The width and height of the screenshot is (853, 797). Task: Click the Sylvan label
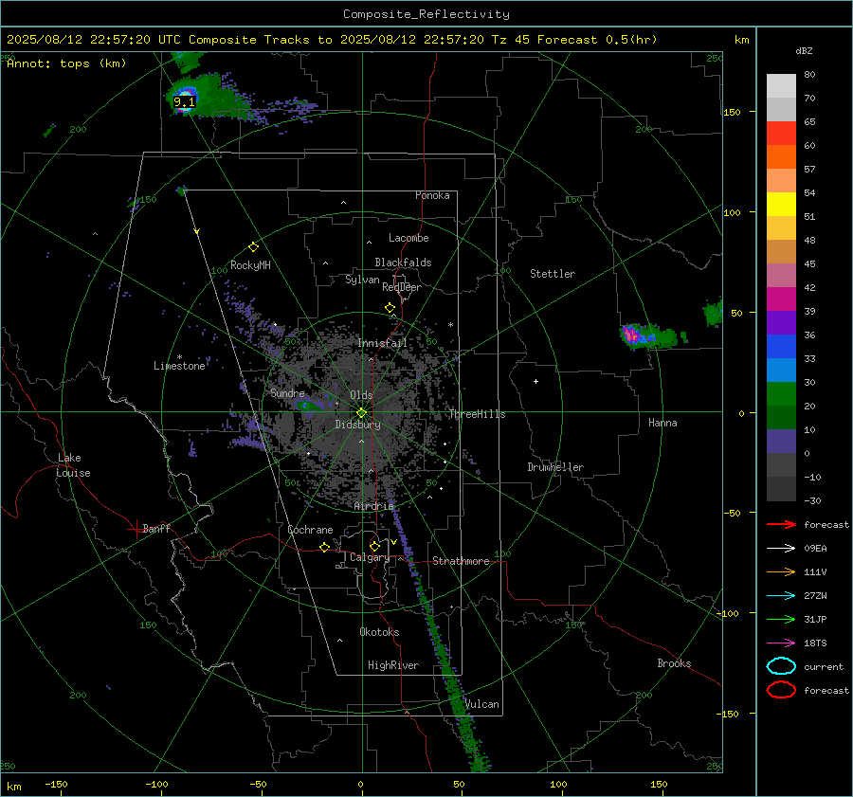coord(362,280)
